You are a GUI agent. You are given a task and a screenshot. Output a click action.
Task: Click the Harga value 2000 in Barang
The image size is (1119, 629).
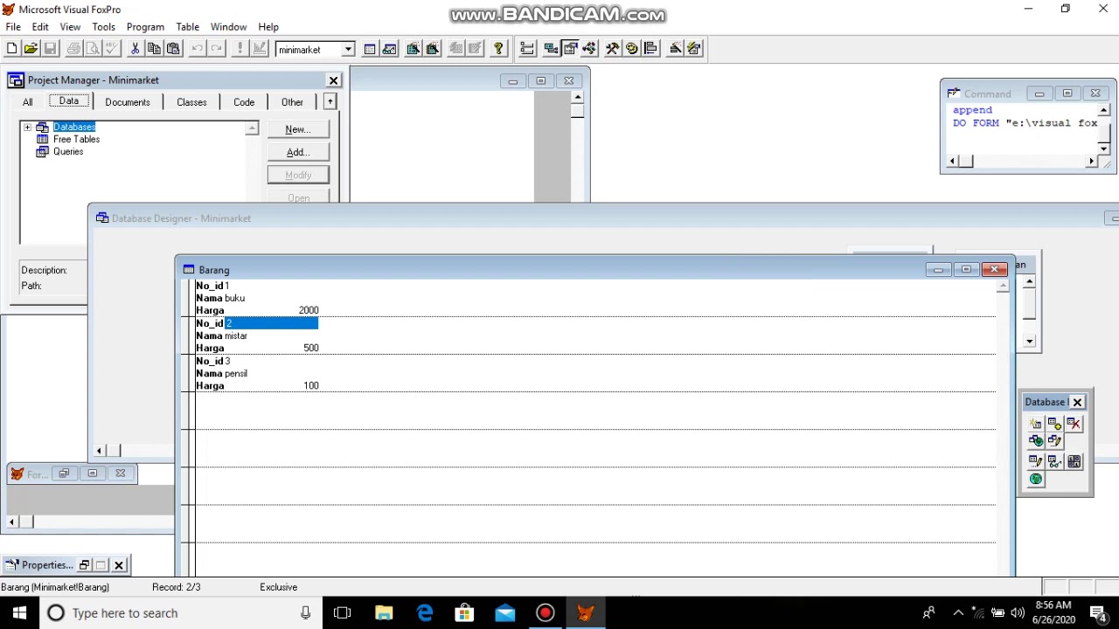(x=309, y=310)
